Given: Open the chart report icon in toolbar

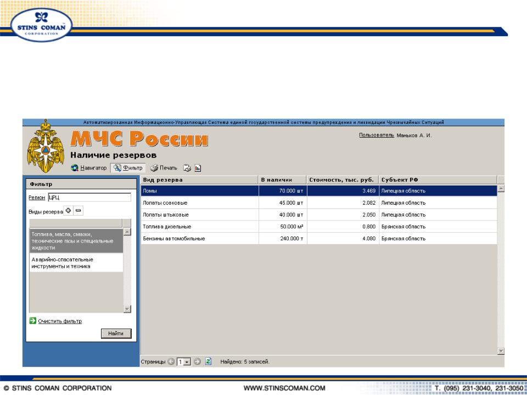Looking at the screenshot, I should pyautogui.click(x=198, y=168).
